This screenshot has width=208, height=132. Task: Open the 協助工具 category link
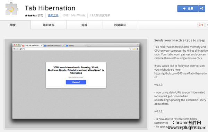pos(53,15)
